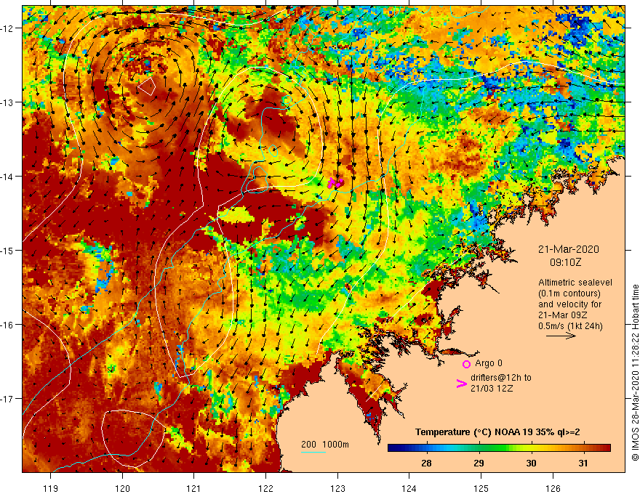Click the latitude axis label -12
Image resolution: width=640 pixels, height=494 pixels.
(7, 28)
